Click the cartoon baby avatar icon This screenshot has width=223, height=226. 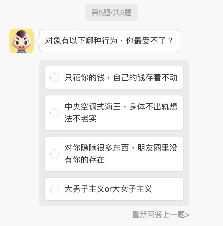pyautogui.click(x=22, y=41)
